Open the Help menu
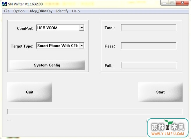 [x=76, y=11]
